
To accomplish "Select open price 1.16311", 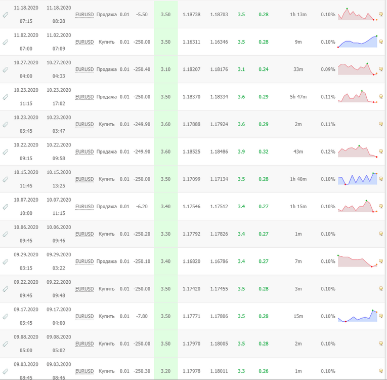I will 192,42.
